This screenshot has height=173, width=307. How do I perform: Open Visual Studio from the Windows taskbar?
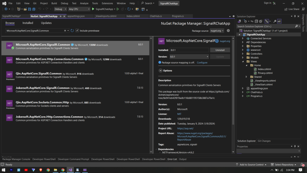70,170
